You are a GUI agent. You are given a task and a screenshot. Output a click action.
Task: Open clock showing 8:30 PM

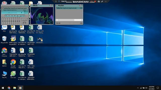coord(151,88)
